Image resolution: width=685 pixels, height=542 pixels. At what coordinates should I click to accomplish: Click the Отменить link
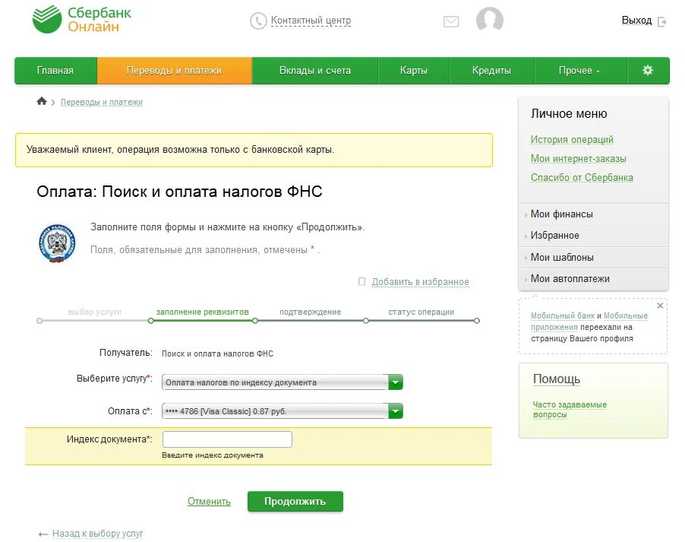pyautogui.click(x=209, y=501)
